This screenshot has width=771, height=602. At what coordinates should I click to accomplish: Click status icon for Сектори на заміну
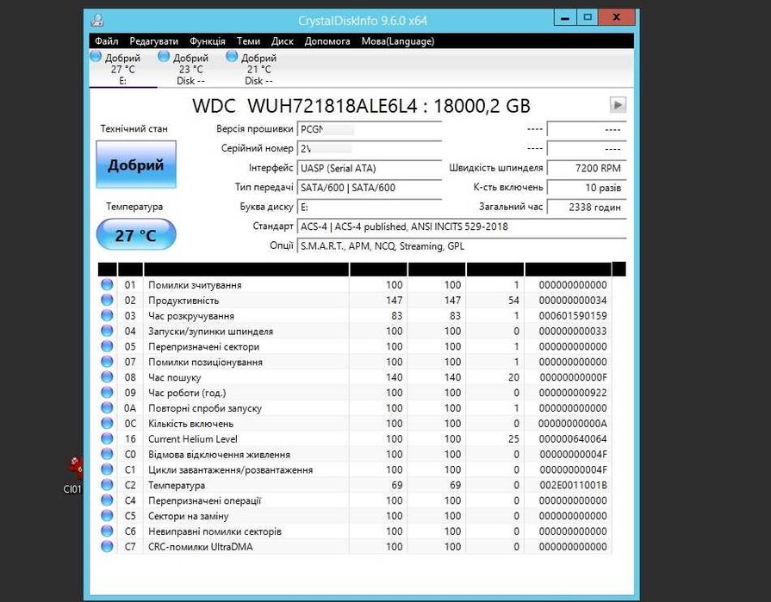click(107, 516)
